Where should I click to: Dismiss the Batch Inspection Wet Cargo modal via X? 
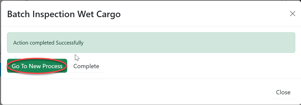[292, 14]
